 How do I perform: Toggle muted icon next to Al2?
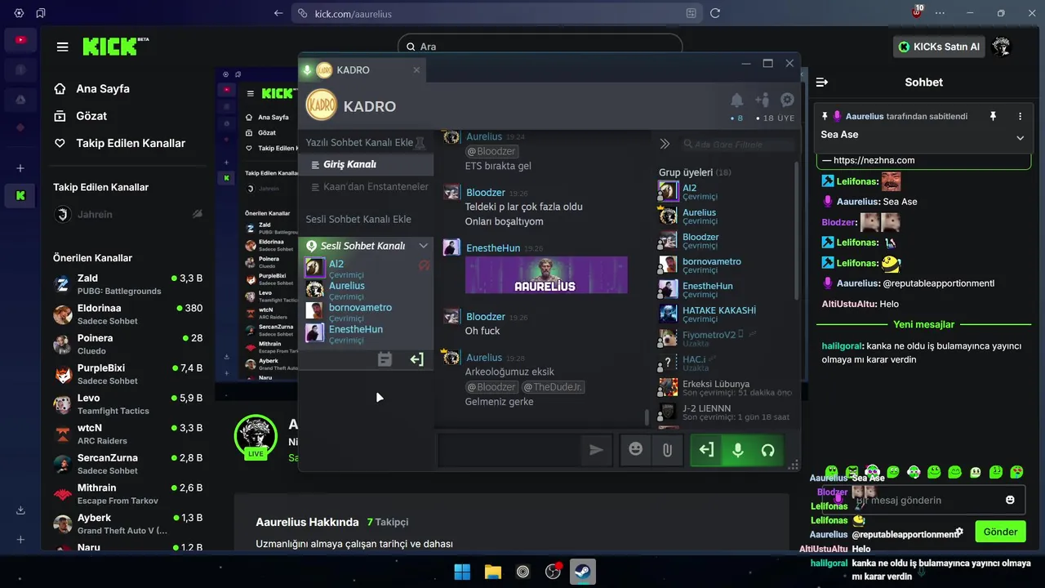point(424,265)
